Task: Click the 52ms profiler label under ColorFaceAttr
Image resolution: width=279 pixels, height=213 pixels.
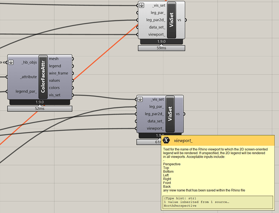Action: [x=40, y=109]
